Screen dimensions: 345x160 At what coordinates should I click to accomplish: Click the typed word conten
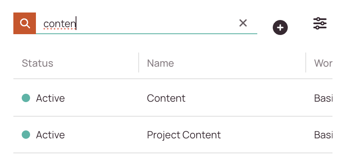[x=59, y=24]
